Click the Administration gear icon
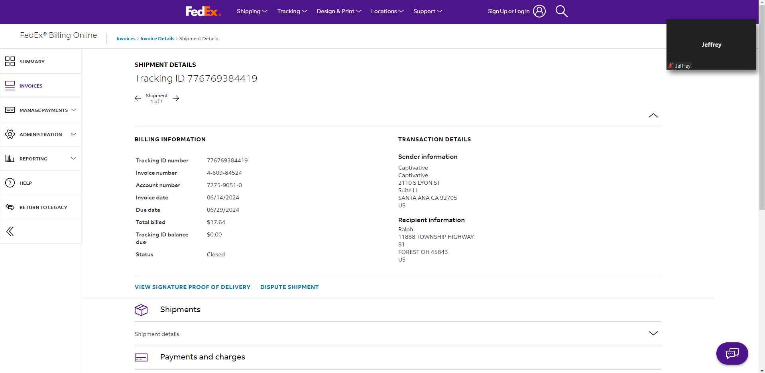The image size is (765, 373). pos(10,134)
